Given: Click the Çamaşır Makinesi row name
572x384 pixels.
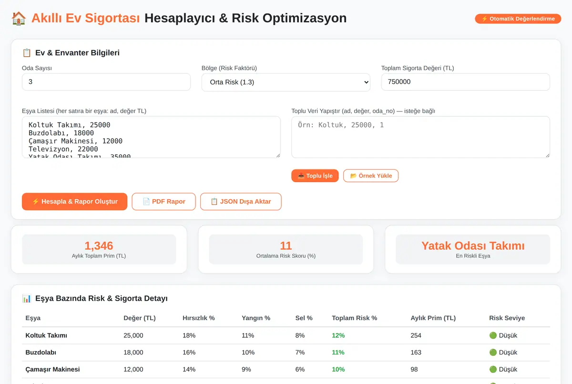Looking at the screenshot, I should click(x=52, y=369).
